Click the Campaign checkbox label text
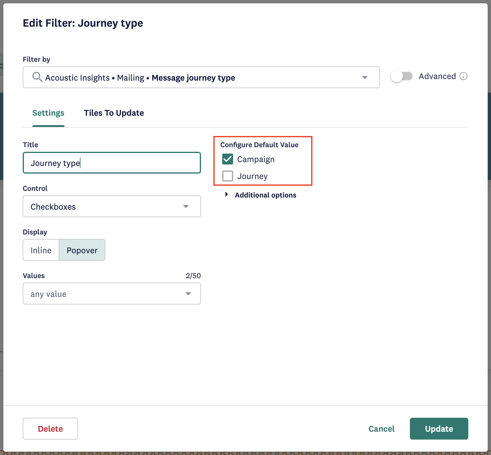Screen dimensions: 491x455 point(256,159)
